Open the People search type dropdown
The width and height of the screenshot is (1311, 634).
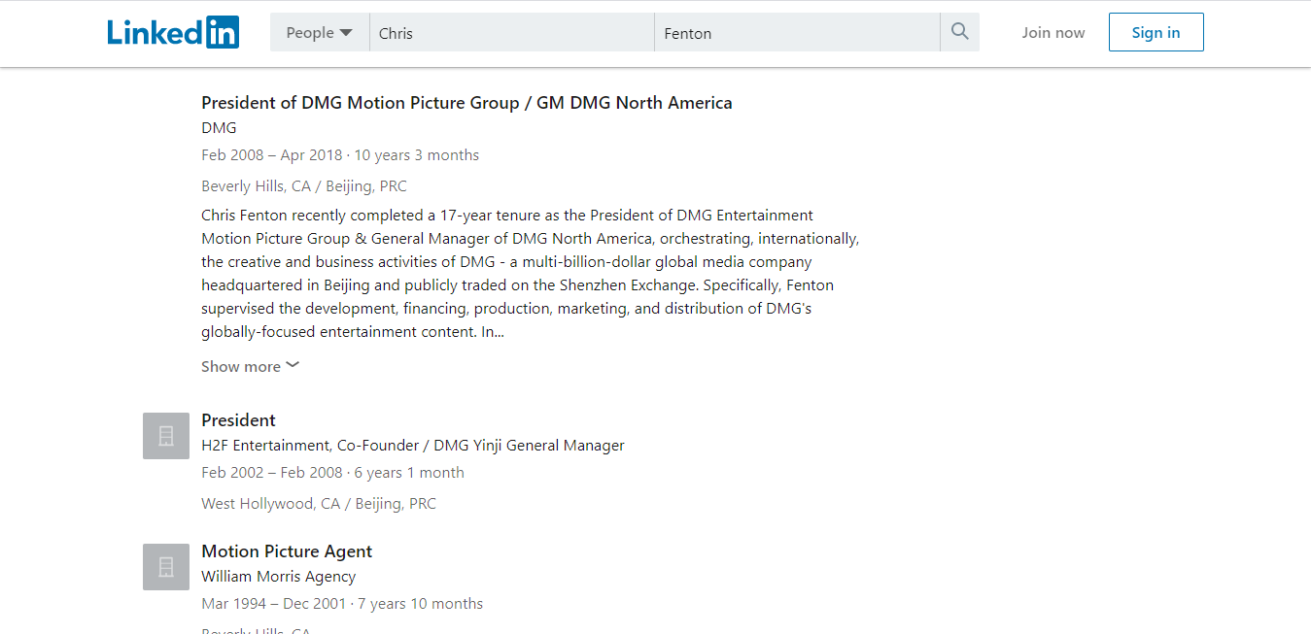pyautogui.click(x=320, y=32)
